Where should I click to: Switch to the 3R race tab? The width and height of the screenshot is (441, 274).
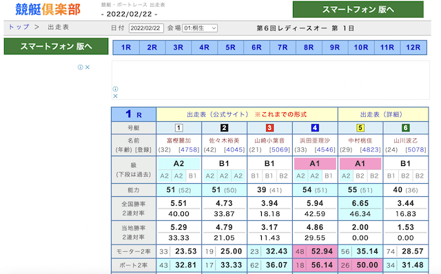(178, 48)
